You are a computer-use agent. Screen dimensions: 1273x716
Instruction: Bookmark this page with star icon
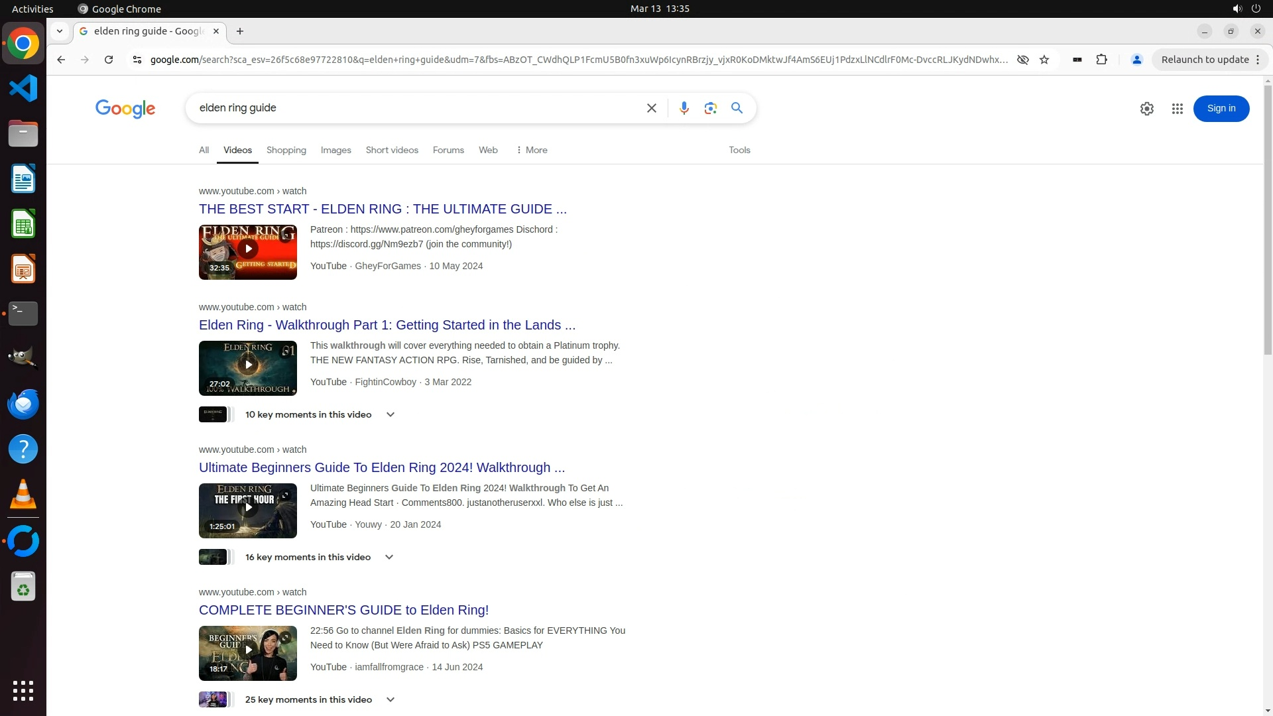1044,60
